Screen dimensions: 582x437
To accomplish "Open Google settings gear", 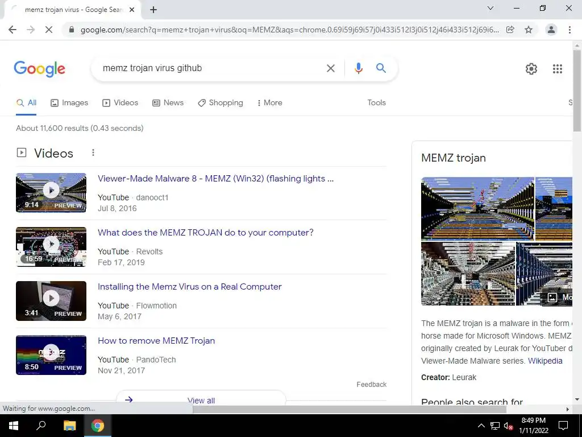I will pyautogui.click(x=531, y=69).
